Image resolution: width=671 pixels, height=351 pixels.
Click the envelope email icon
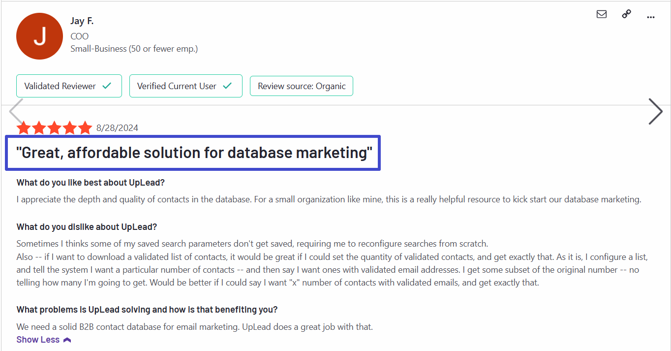tap(601, 14)
